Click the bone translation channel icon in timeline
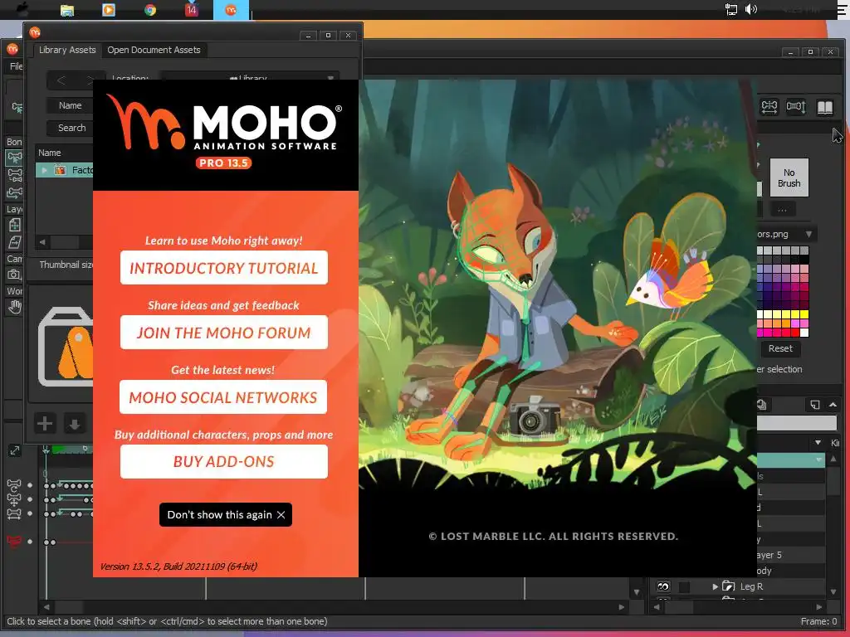The image size is (850, 637). pyautogui.click(x=14, y=498)
